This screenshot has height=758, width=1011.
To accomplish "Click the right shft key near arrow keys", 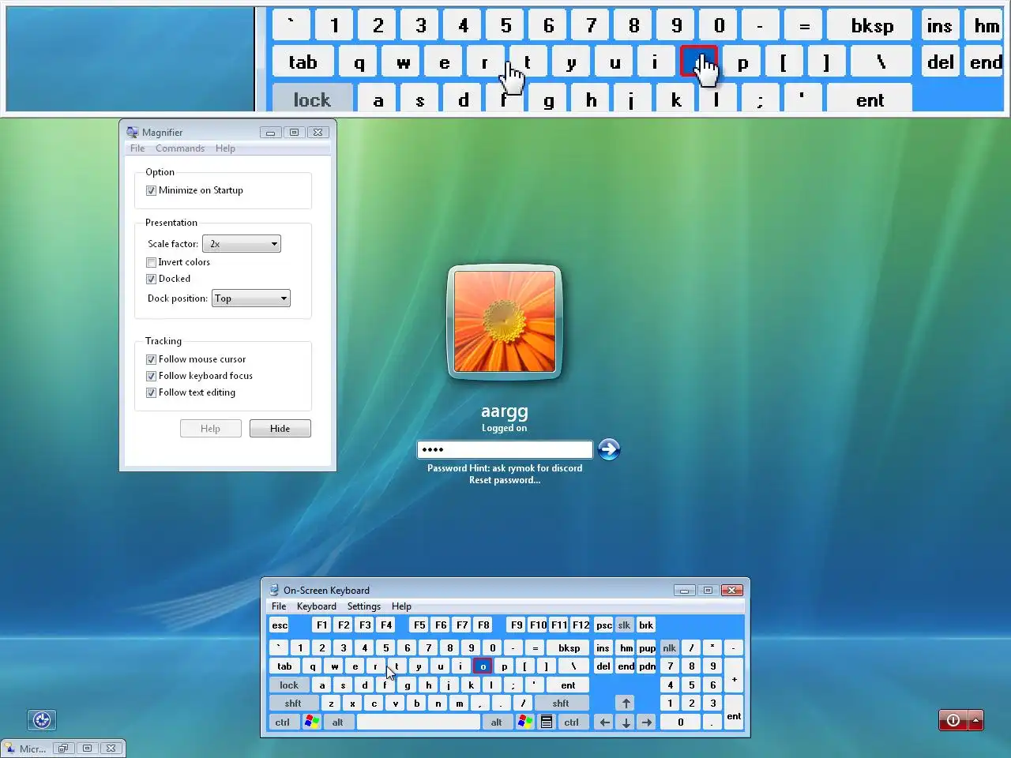I will coord(561,703).
